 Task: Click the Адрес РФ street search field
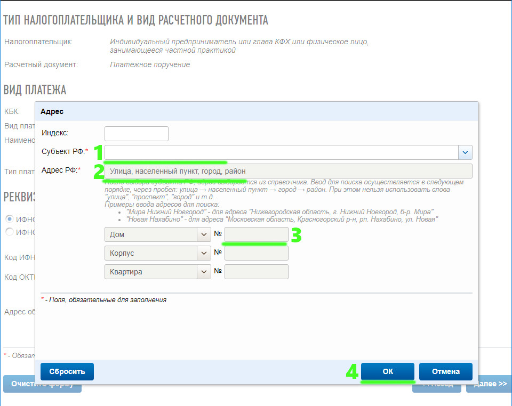(x=288, y=172)
